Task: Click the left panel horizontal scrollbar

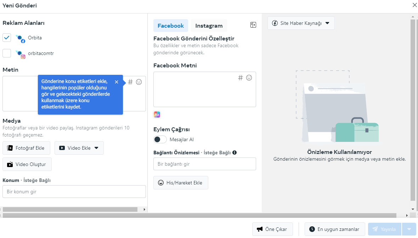Action: pos(70,210)
